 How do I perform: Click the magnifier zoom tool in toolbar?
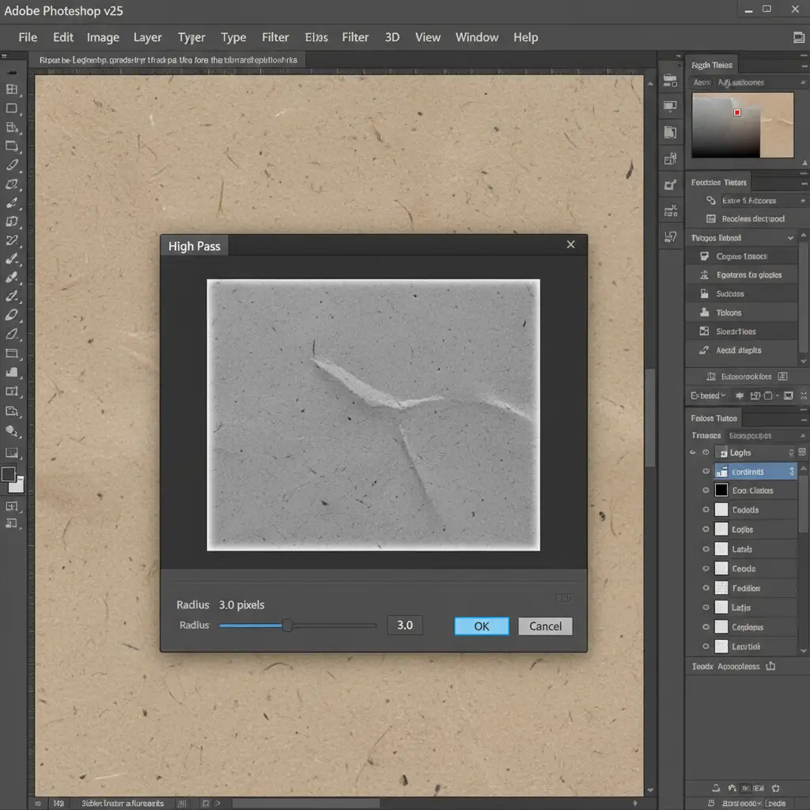[x=12, y=431]
